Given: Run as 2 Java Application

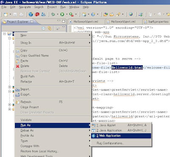Looking at the screenshot, I should (121, 130).
